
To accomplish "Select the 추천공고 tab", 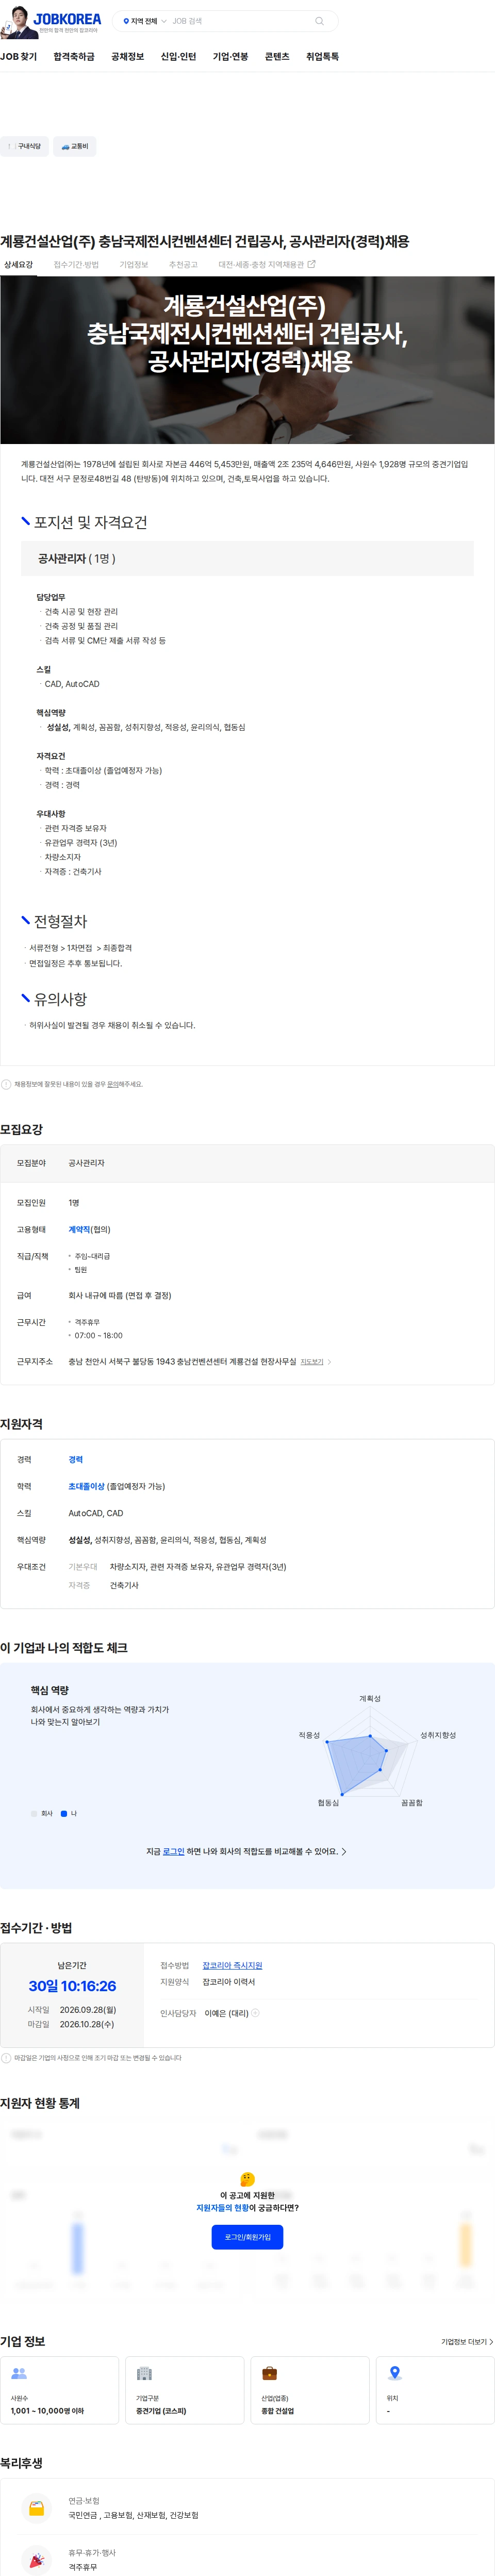I will 183,265.
